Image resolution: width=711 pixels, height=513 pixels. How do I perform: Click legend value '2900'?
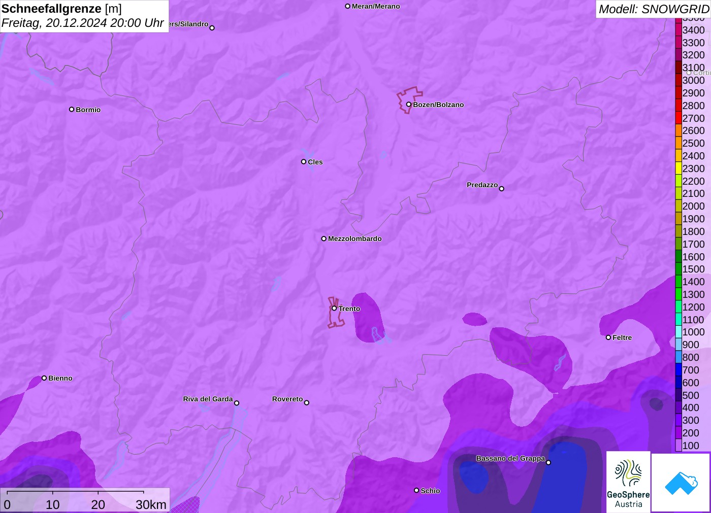click(693, 93)
